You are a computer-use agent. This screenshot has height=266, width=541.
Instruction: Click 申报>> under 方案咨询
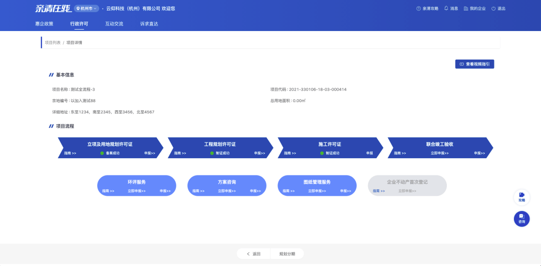[x=255, y=191]
